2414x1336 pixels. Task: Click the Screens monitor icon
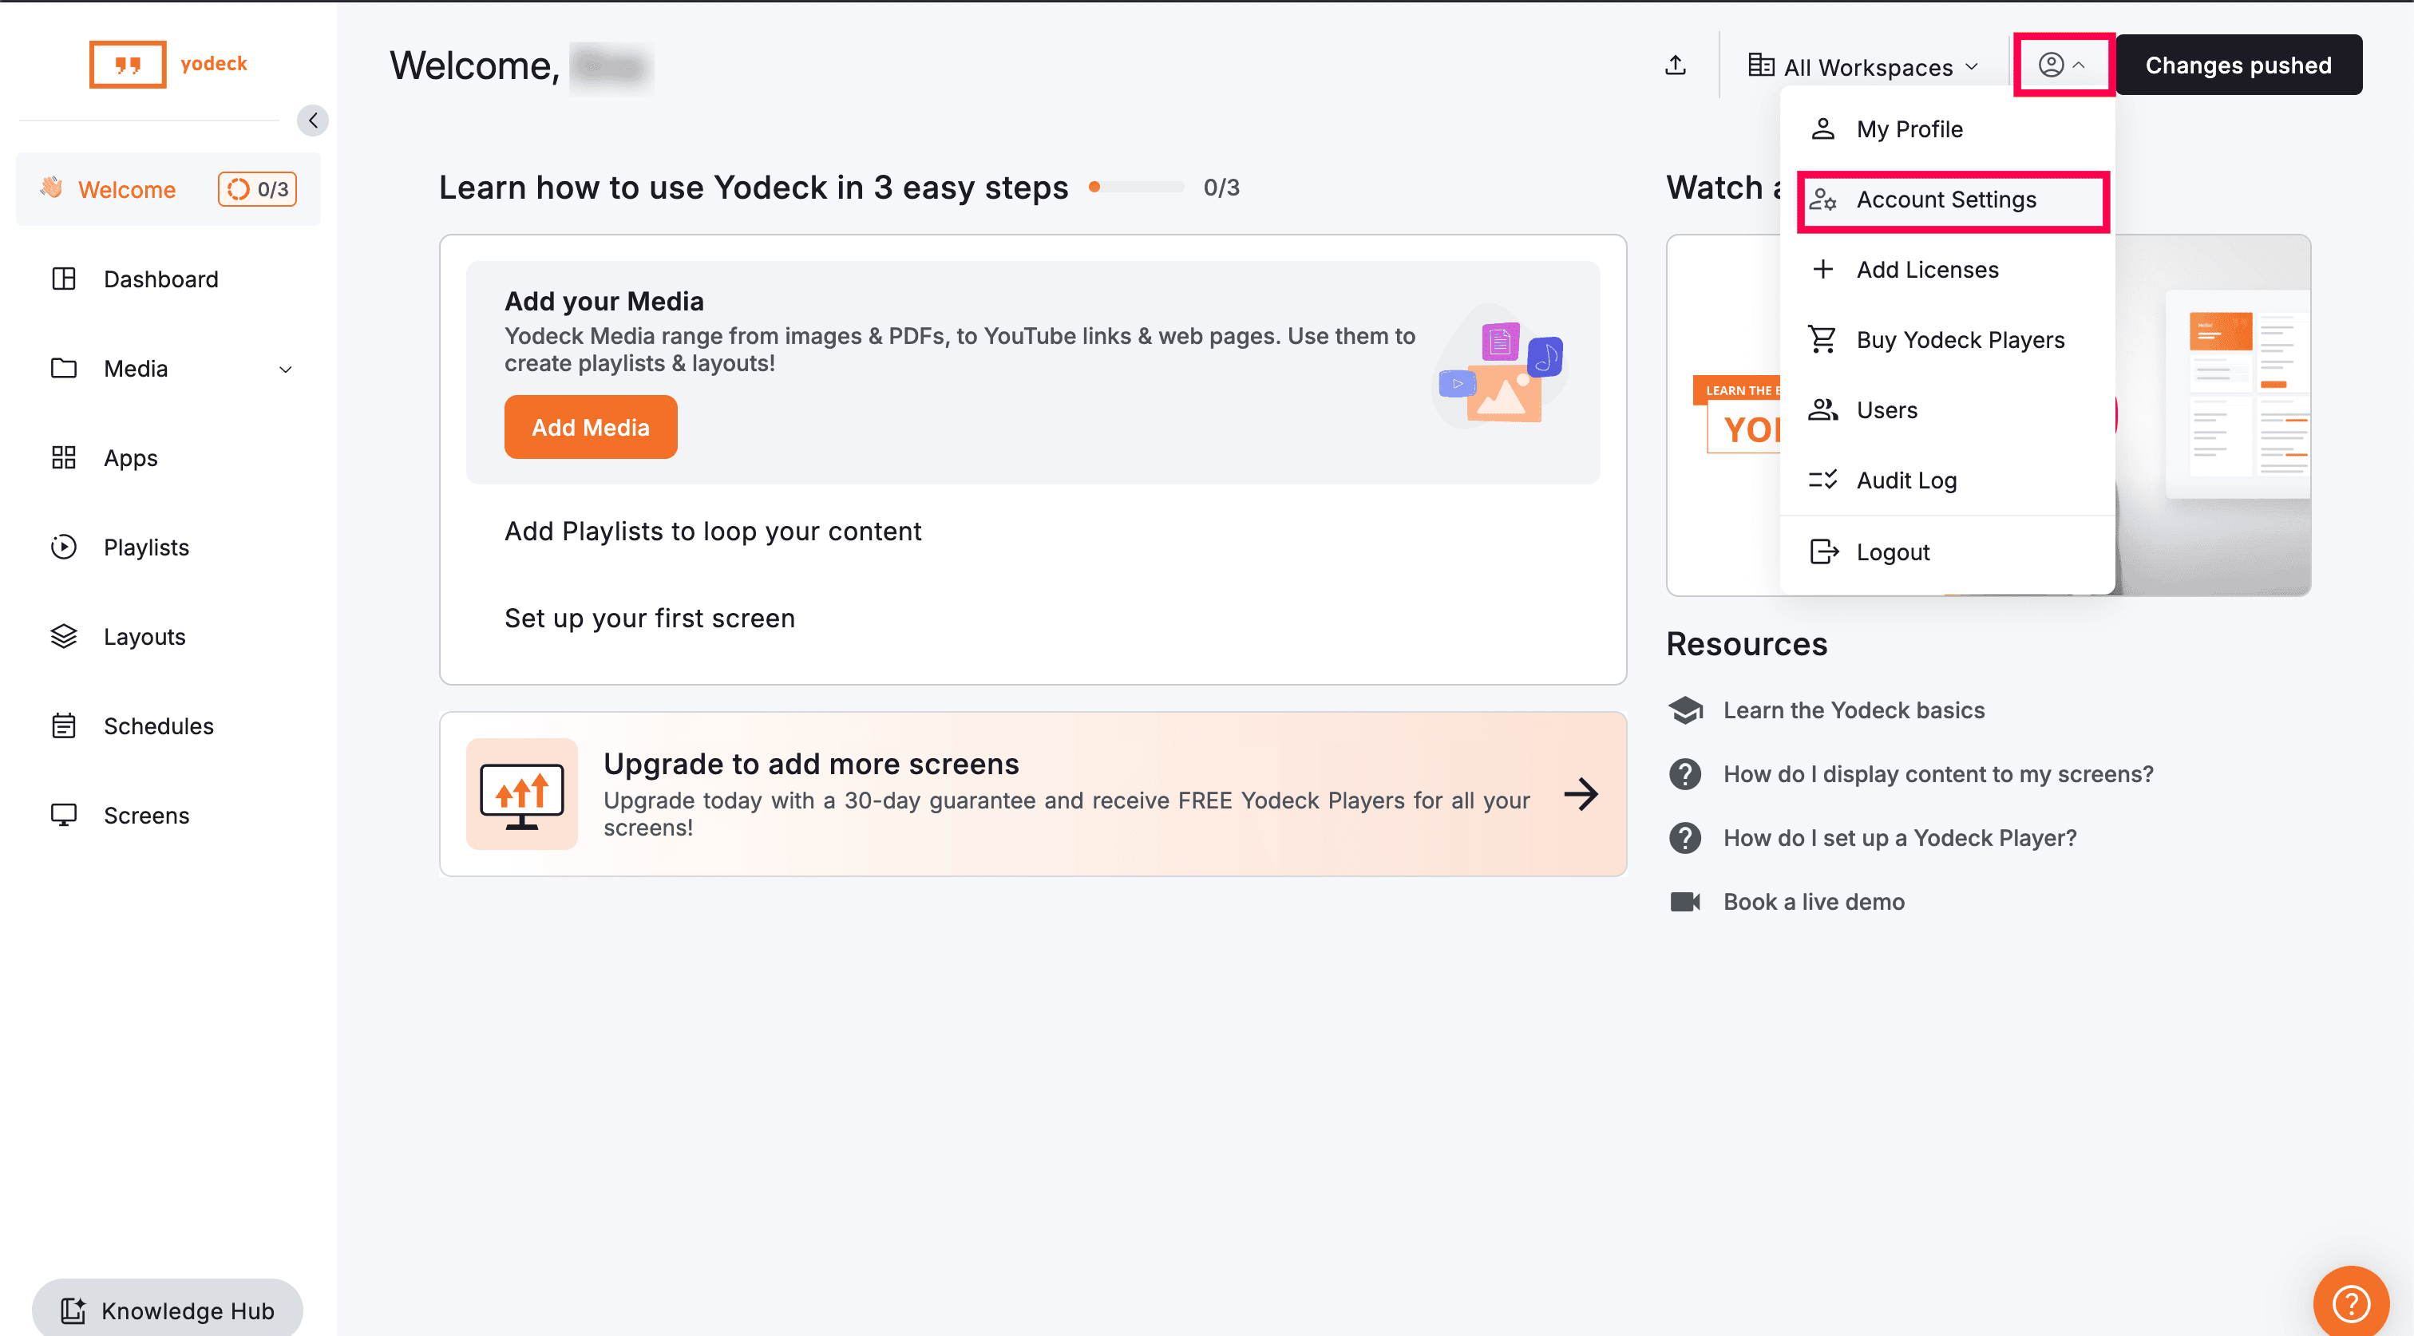tap(64, 814)
